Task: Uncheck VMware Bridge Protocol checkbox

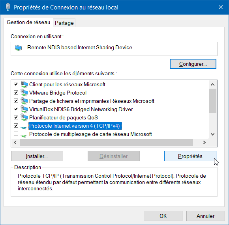Action: [16, 92]
